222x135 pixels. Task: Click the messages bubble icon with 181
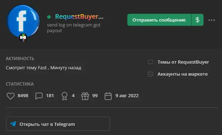click(x=39, y=96)
